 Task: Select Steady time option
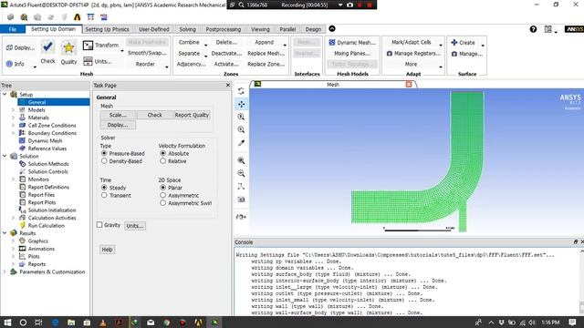(x=104, y=188)
